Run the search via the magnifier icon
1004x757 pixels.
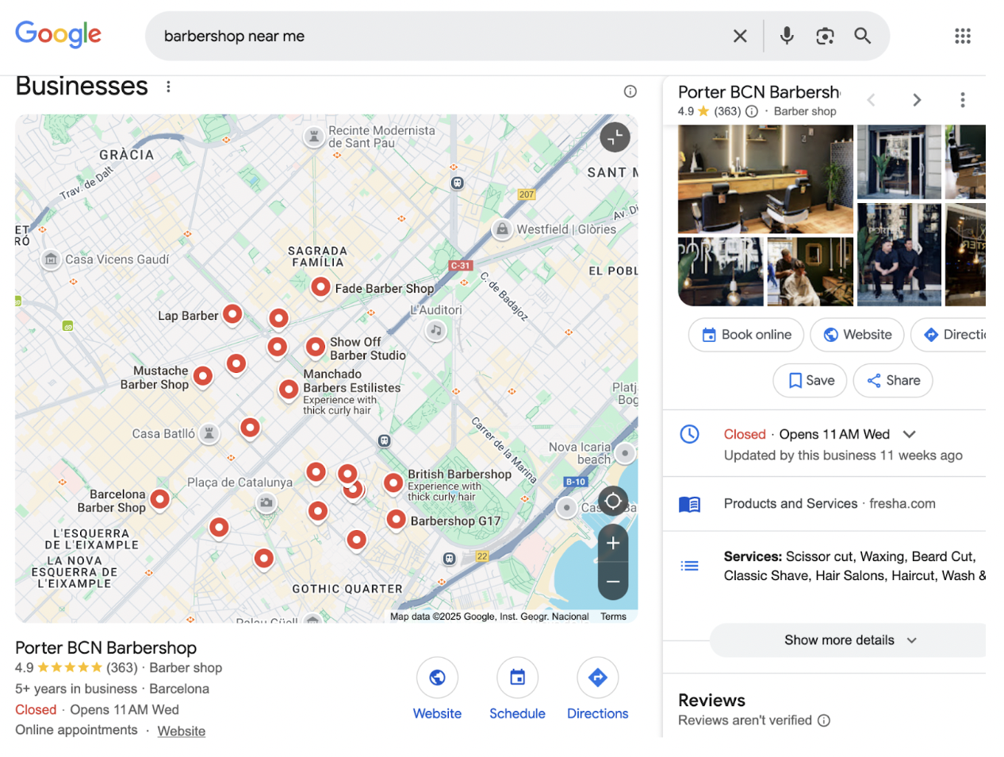point(863,35)
